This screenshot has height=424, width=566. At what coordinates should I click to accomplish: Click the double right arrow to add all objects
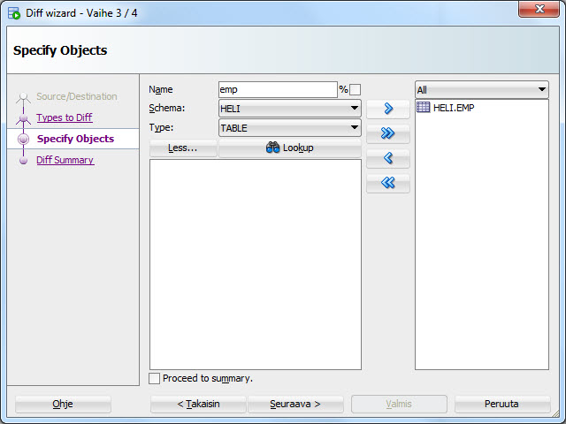point(388,133)
